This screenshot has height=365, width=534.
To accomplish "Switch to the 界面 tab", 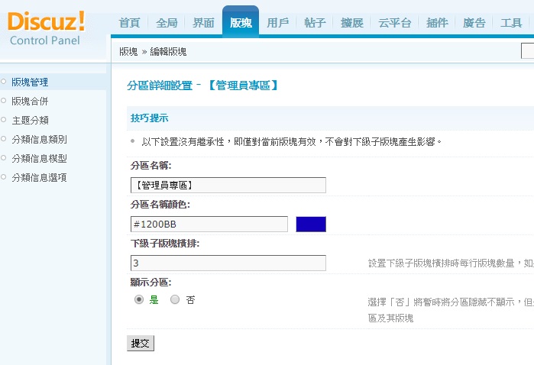I will point(203,23).
